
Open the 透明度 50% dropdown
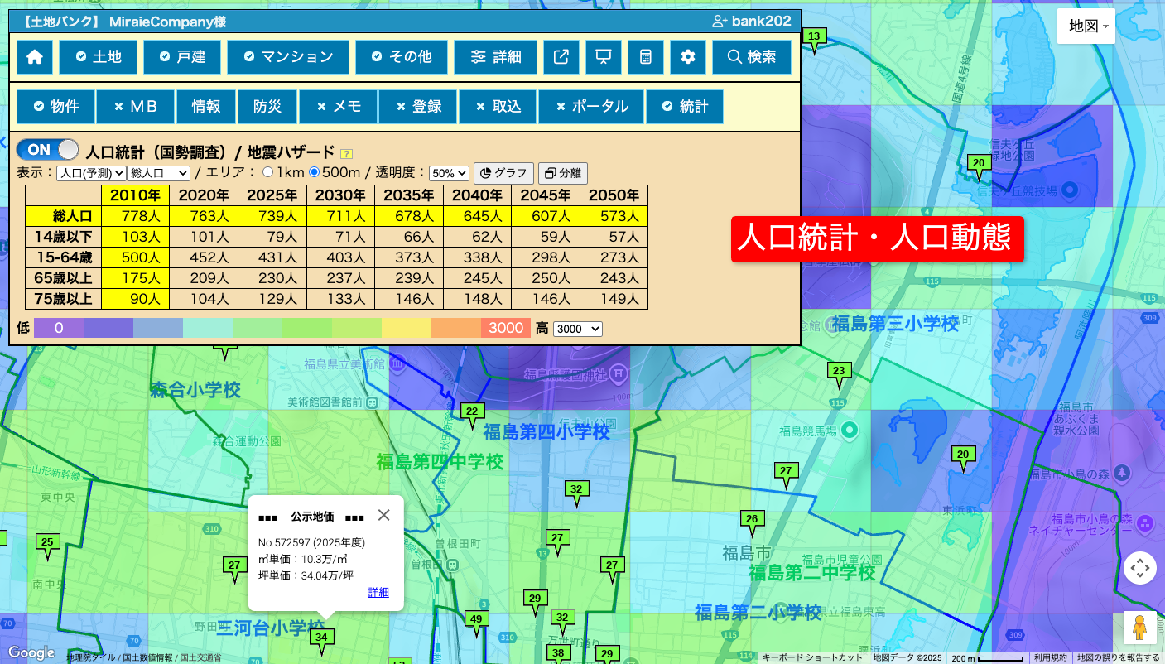[x=449, y=173]
